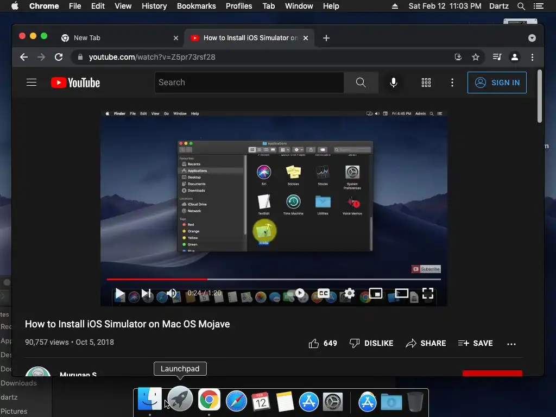Open Chrome three-dot menu

coord(532,57)
